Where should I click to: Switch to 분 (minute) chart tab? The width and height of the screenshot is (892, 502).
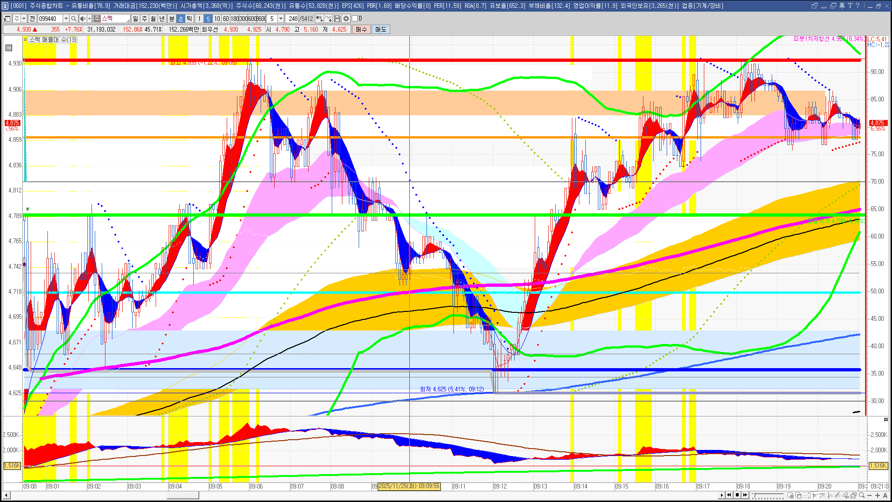pos(171,19)
